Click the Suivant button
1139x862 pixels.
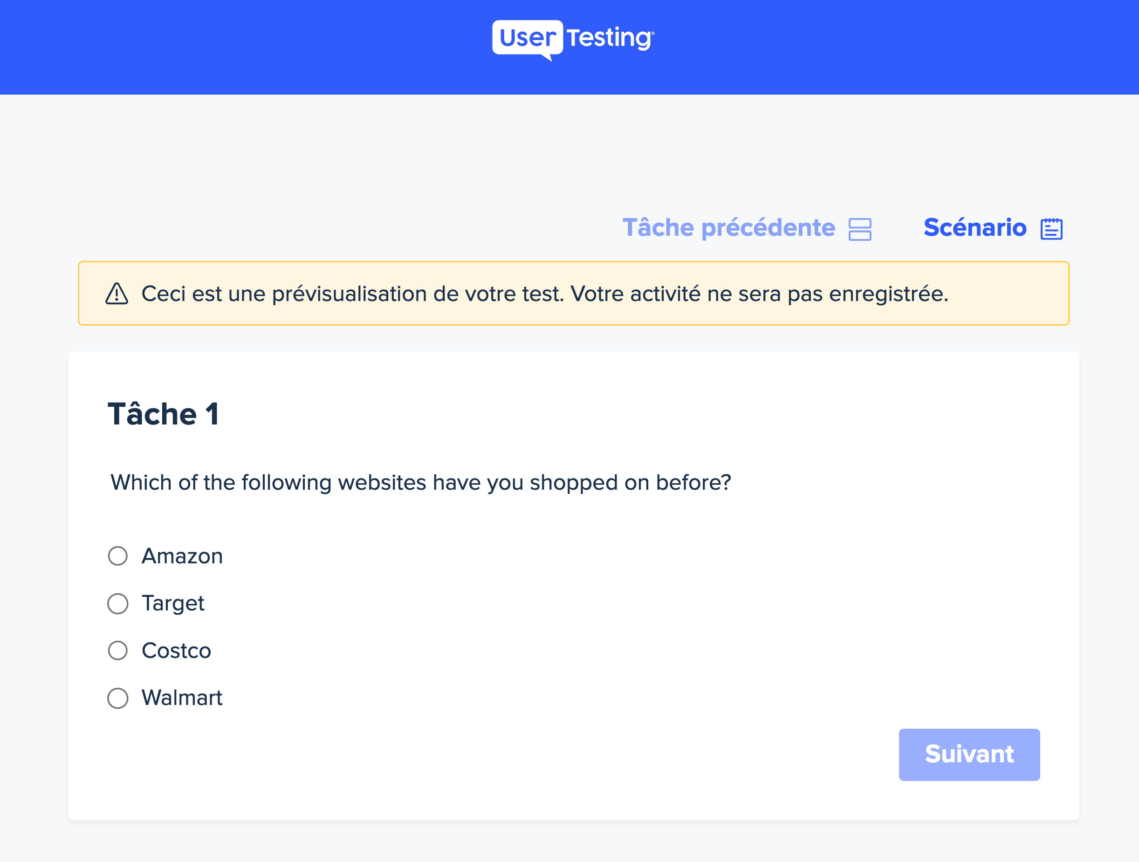coord(969,754)
